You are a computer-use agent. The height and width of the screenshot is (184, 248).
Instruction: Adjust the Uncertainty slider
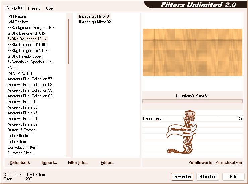click(x=192, y=119)
